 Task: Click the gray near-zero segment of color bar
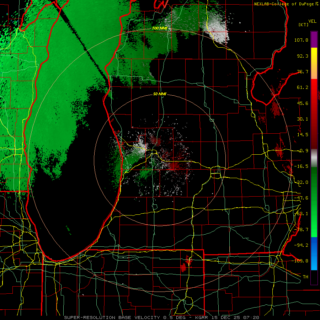314,158
